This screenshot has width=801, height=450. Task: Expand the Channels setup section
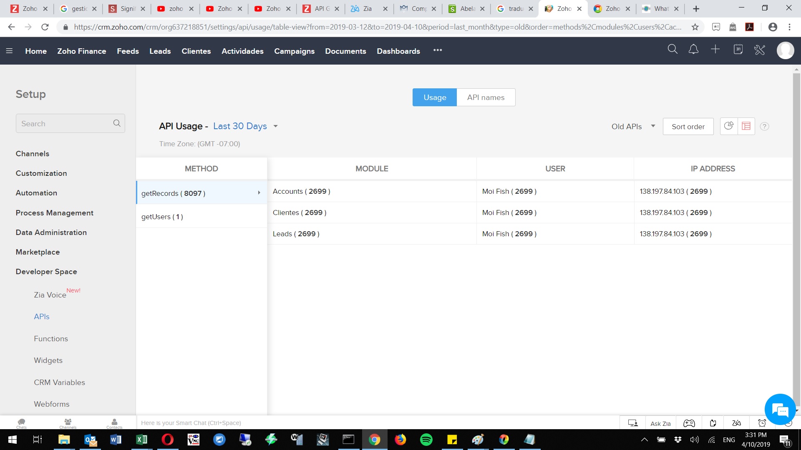[33, 153]
